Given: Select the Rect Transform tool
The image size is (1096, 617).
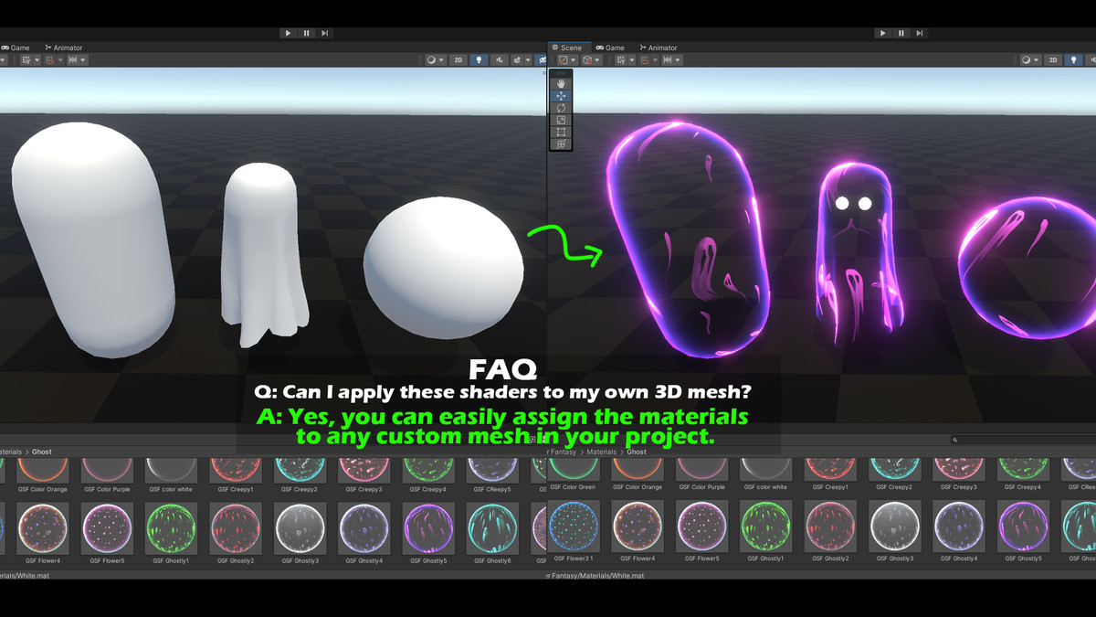Looking at the screenshot, I should 561,133.
